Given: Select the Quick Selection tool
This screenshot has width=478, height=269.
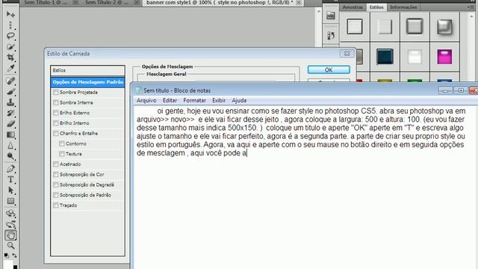Looking at the screenshot, I should [x=10, y=46].
